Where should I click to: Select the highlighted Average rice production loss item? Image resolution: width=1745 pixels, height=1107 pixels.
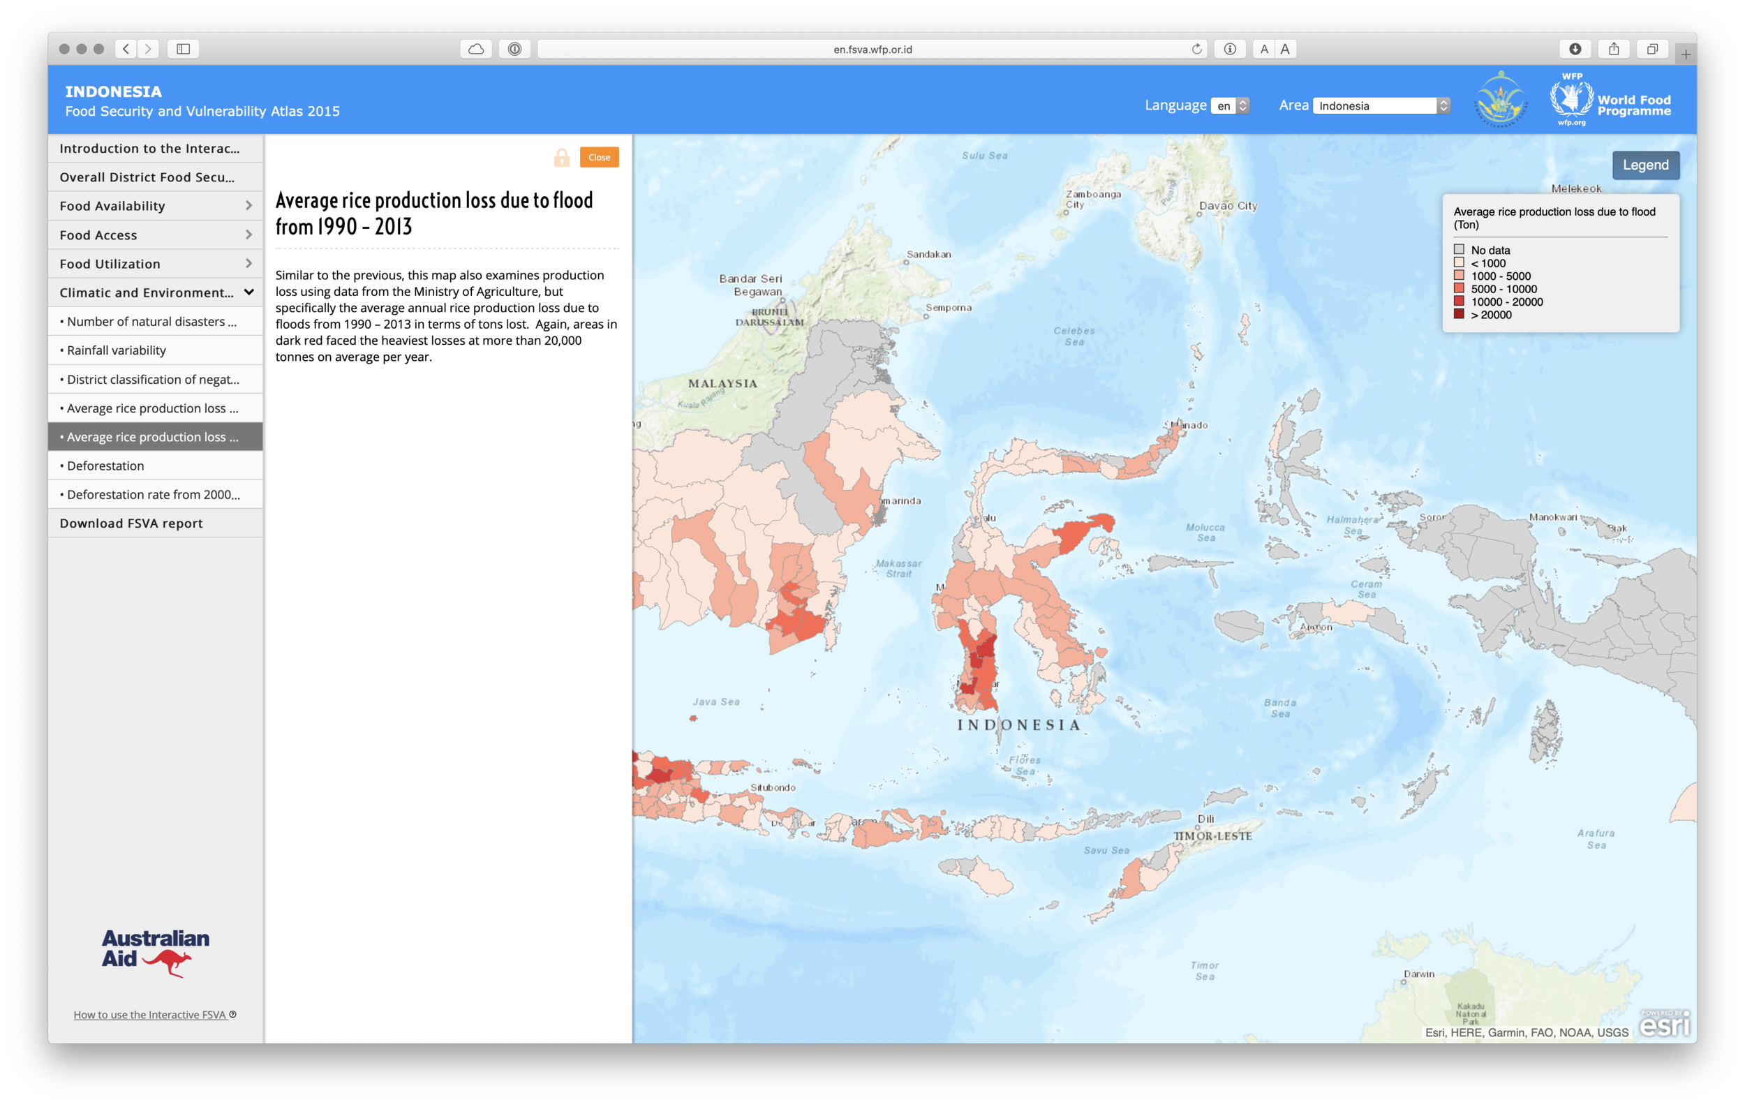point(155,437)
